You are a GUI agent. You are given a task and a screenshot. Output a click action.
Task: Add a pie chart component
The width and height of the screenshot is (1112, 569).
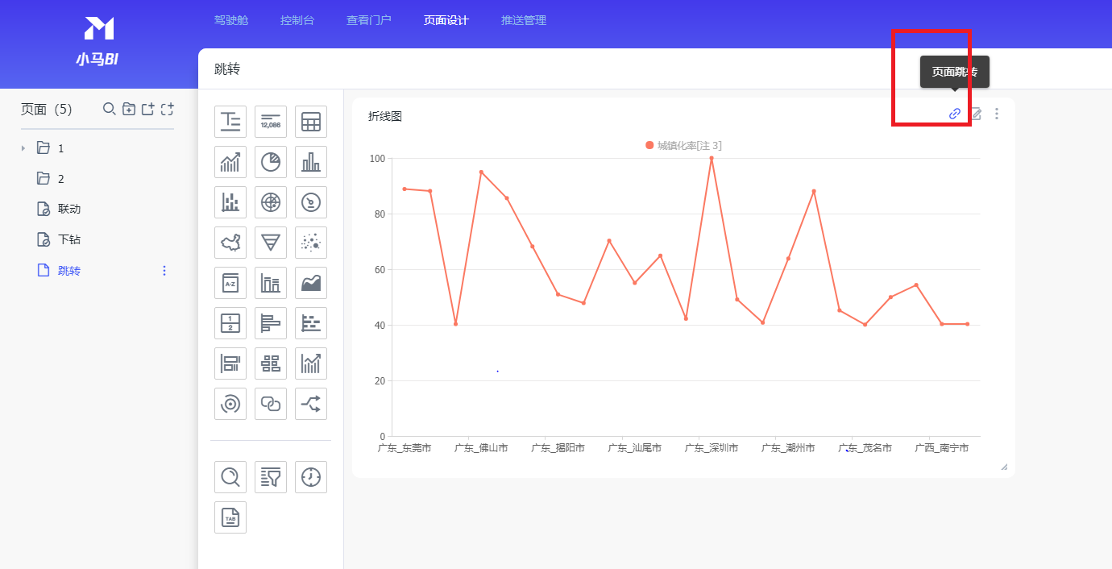[x=271, y=162]
